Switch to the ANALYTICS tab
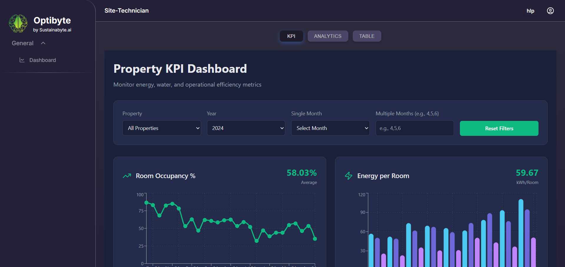Screen dimensions: 565x267 pyautogui.click(x=327, y=36)
